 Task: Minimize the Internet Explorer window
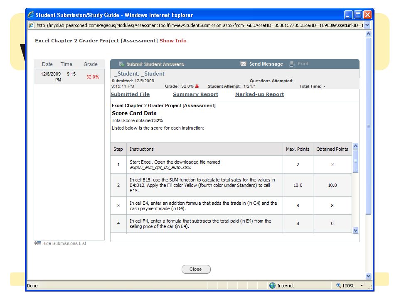pyautogui.click(x=348, y=15)
